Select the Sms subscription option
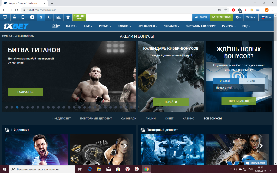277x173 pixels. [x=251, y=81]
